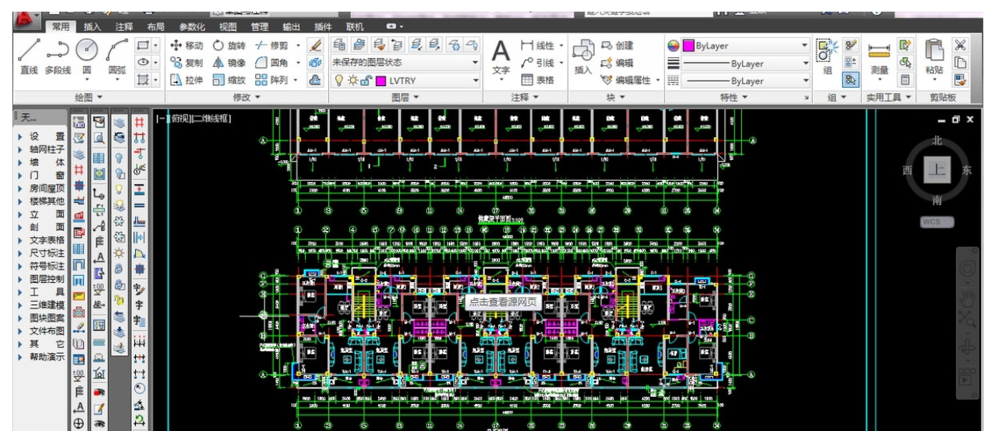Click the rectangle draw icon
988x431 pixels.
pyautogui.click(x=143, y=46)
